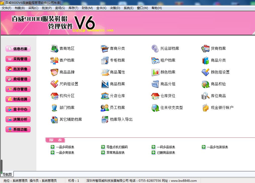The height and width of the screenshot is (183, 255).
Task: Open the 金卡(K) menu
Action: 101,8
